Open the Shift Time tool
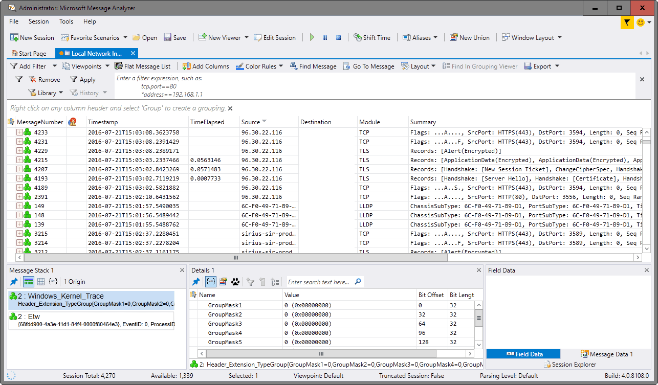658x385 pixels. pyautogui.click(x=372, y=37)
